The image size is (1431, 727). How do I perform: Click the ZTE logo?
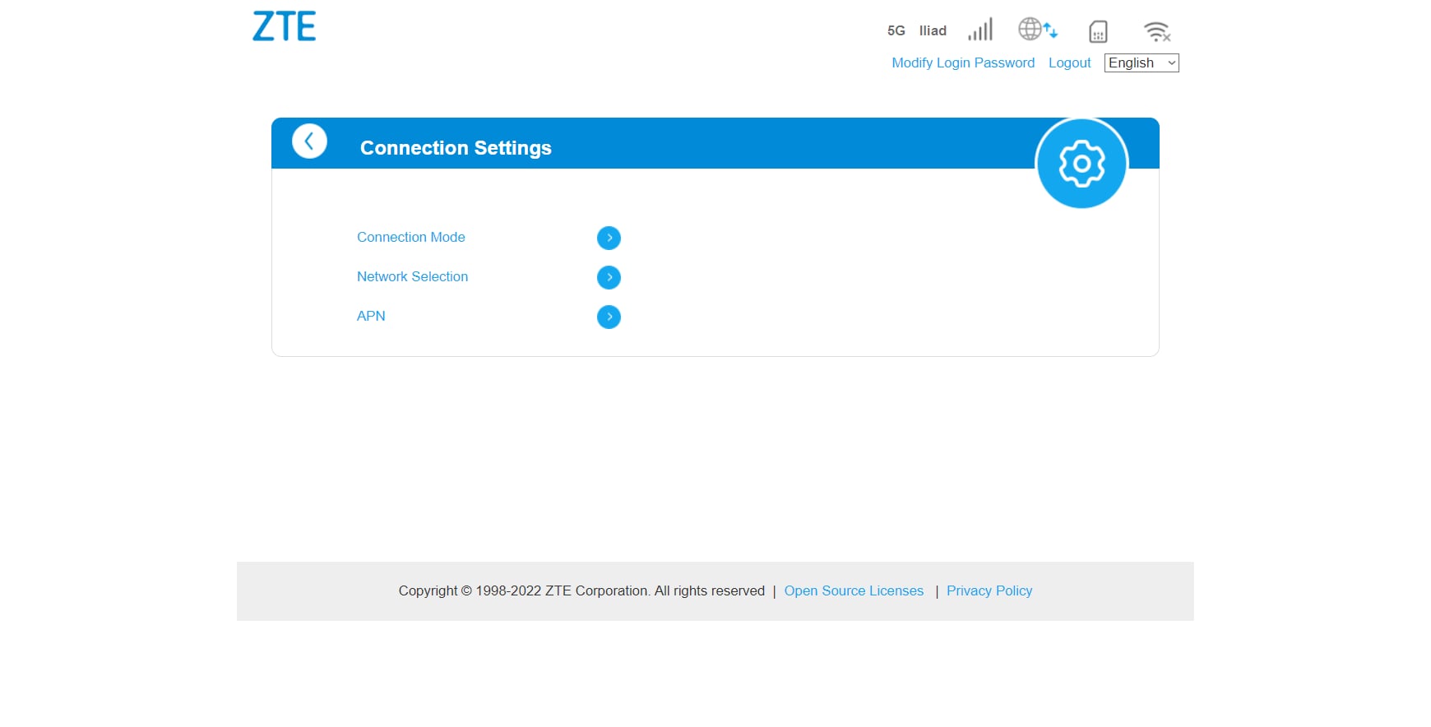[284, 26]
